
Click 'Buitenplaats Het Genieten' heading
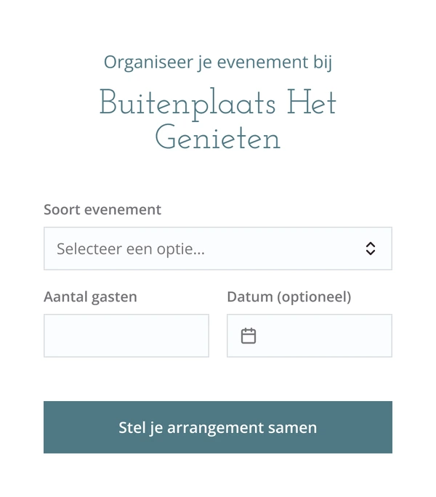click(218, 118)
